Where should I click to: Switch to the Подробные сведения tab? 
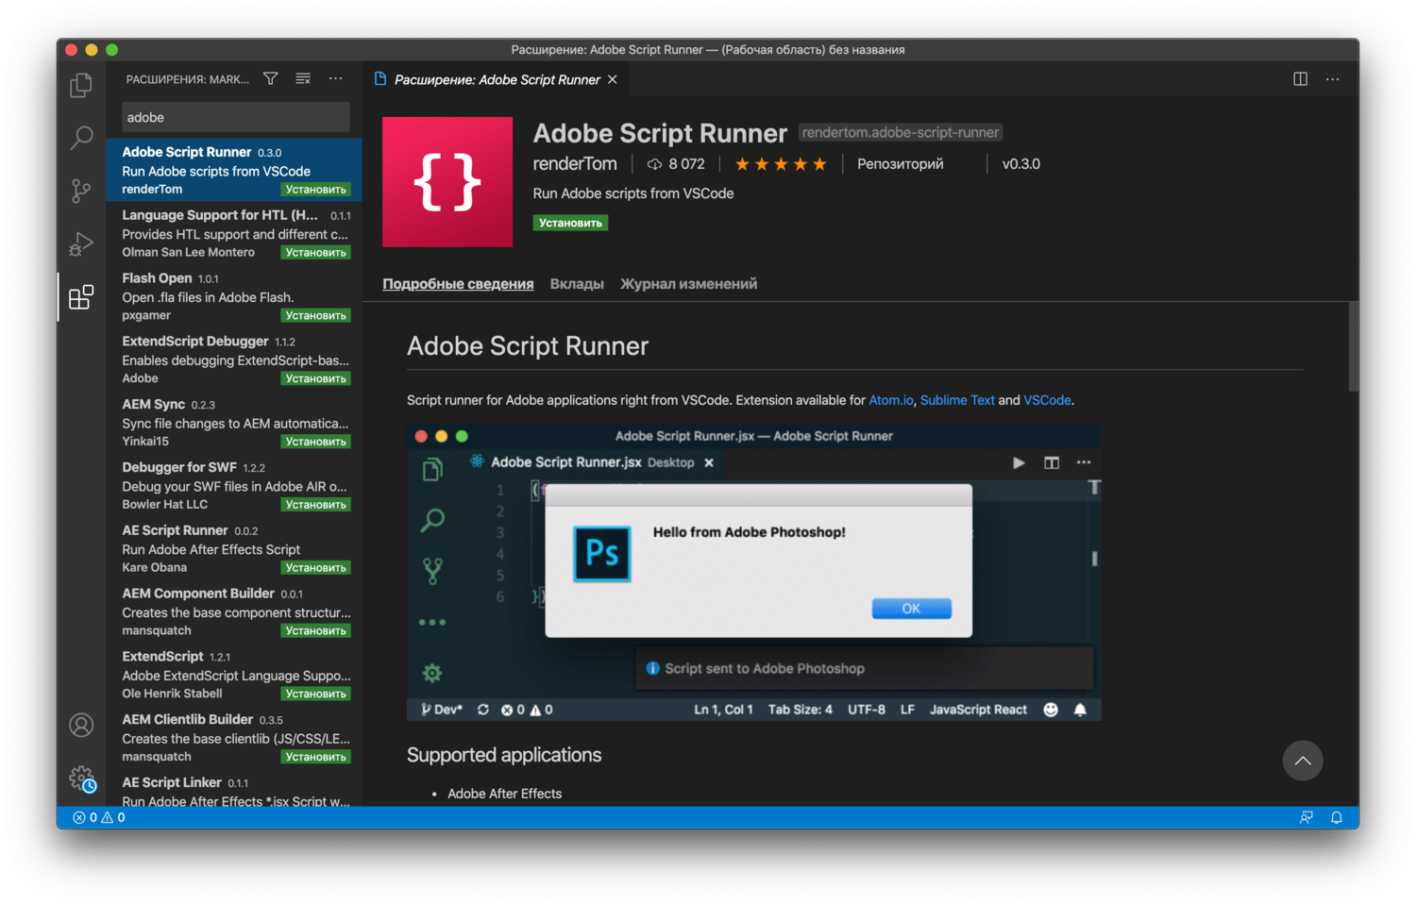click(x=458, y=284)
